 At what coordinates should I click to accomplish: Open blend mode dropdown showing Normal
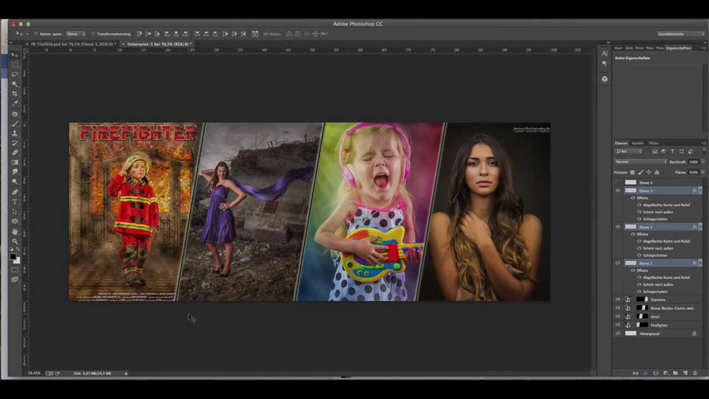[x=640, y=162]
